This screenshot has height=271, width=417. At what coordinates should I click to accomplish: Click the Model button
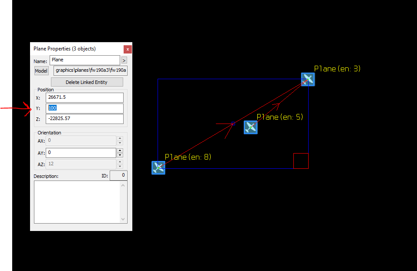click(41, 70)
